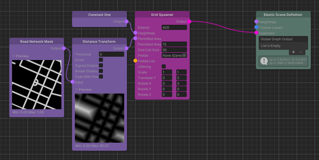Click the blue Texture Layers port

click(x=256, y=27)
